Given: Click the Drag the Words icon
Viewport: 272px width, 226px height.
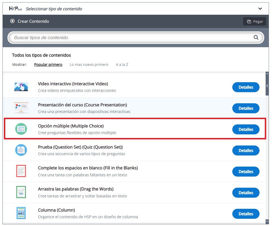Looking at the screenshot, I should coord(21,192).
